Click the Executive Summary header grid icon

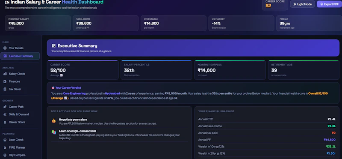point(54,46)
